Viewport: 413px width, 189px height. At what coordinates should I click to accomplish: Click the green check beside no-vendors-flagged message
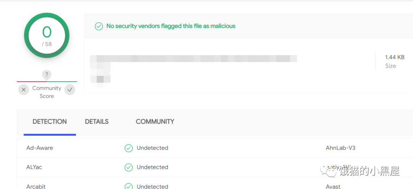99,26
